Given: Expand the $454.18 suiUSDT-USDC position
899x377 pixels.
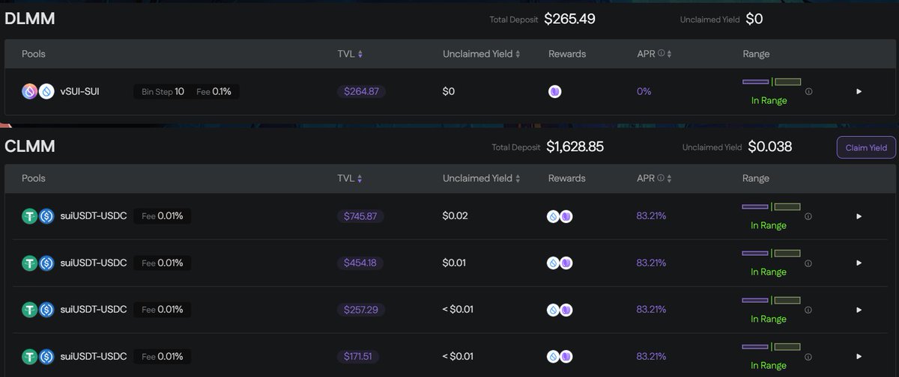Looking at the screenshot, I should click(x=859, y=263).
